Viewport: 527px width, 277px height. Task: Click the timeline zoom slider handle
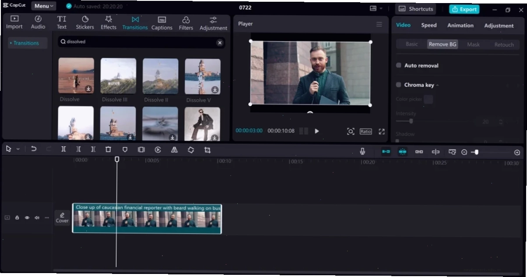tap(477, 152)
